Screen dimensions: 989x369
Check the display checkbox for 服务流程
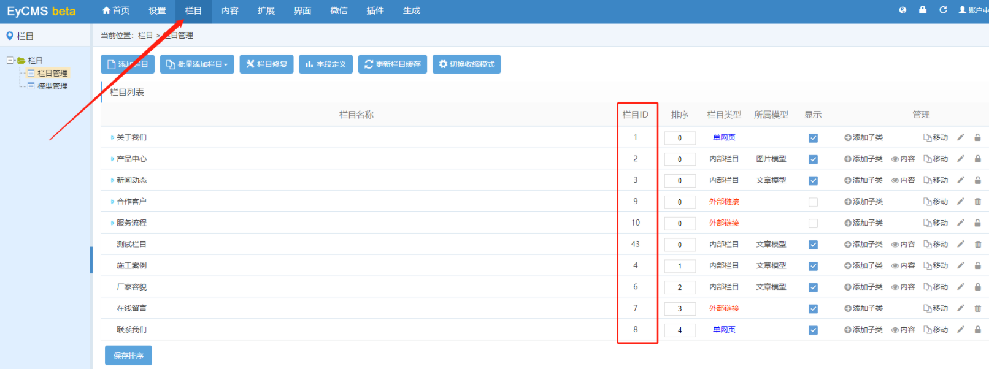pos(813,223)
